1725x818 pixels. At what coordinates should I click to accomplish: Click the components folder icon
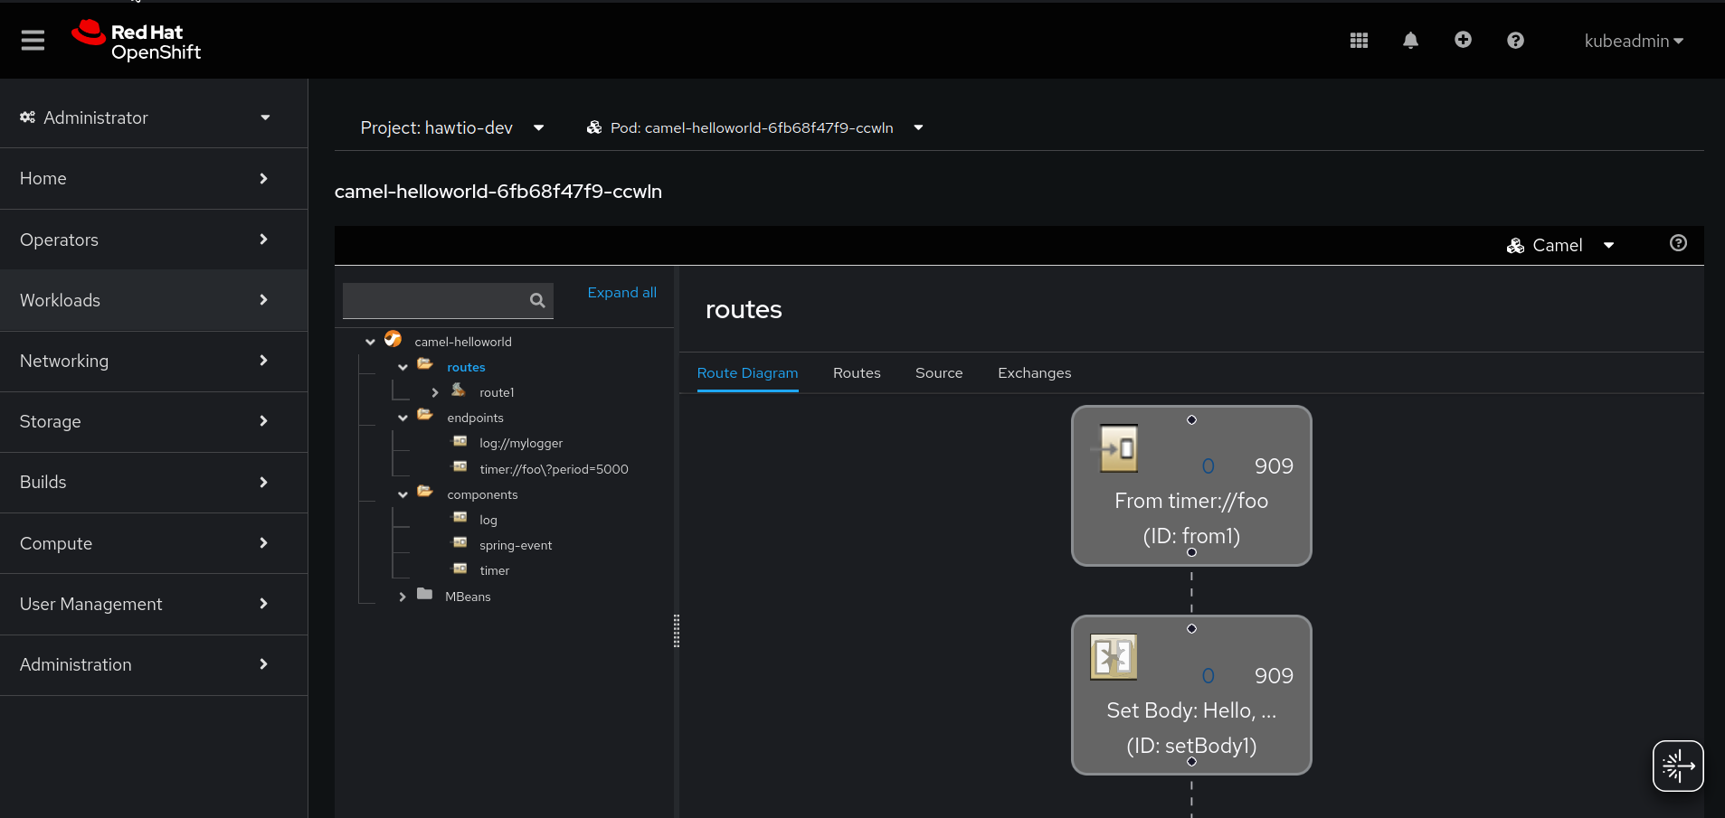pos(425,492)
